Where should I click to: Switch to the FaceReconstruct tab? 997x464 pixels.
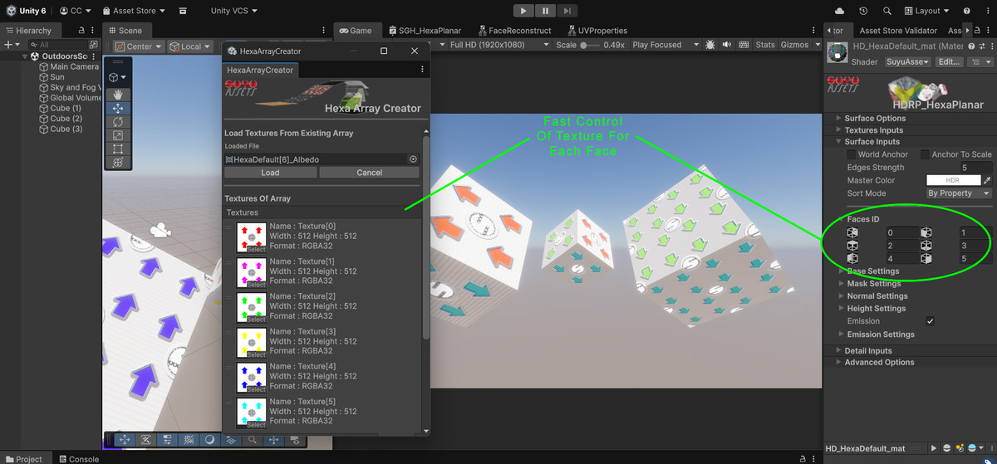pos(513,31)
